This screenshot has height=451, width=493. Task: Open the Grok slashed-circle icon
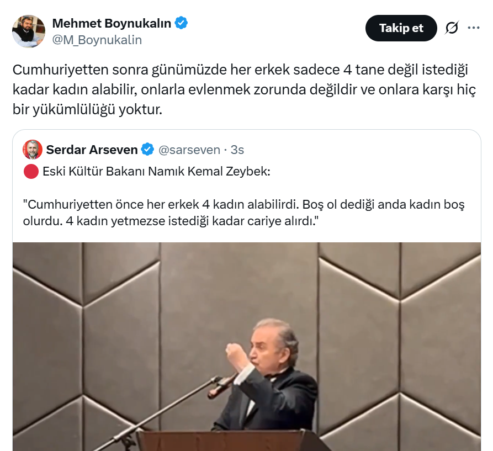point(452,28)
